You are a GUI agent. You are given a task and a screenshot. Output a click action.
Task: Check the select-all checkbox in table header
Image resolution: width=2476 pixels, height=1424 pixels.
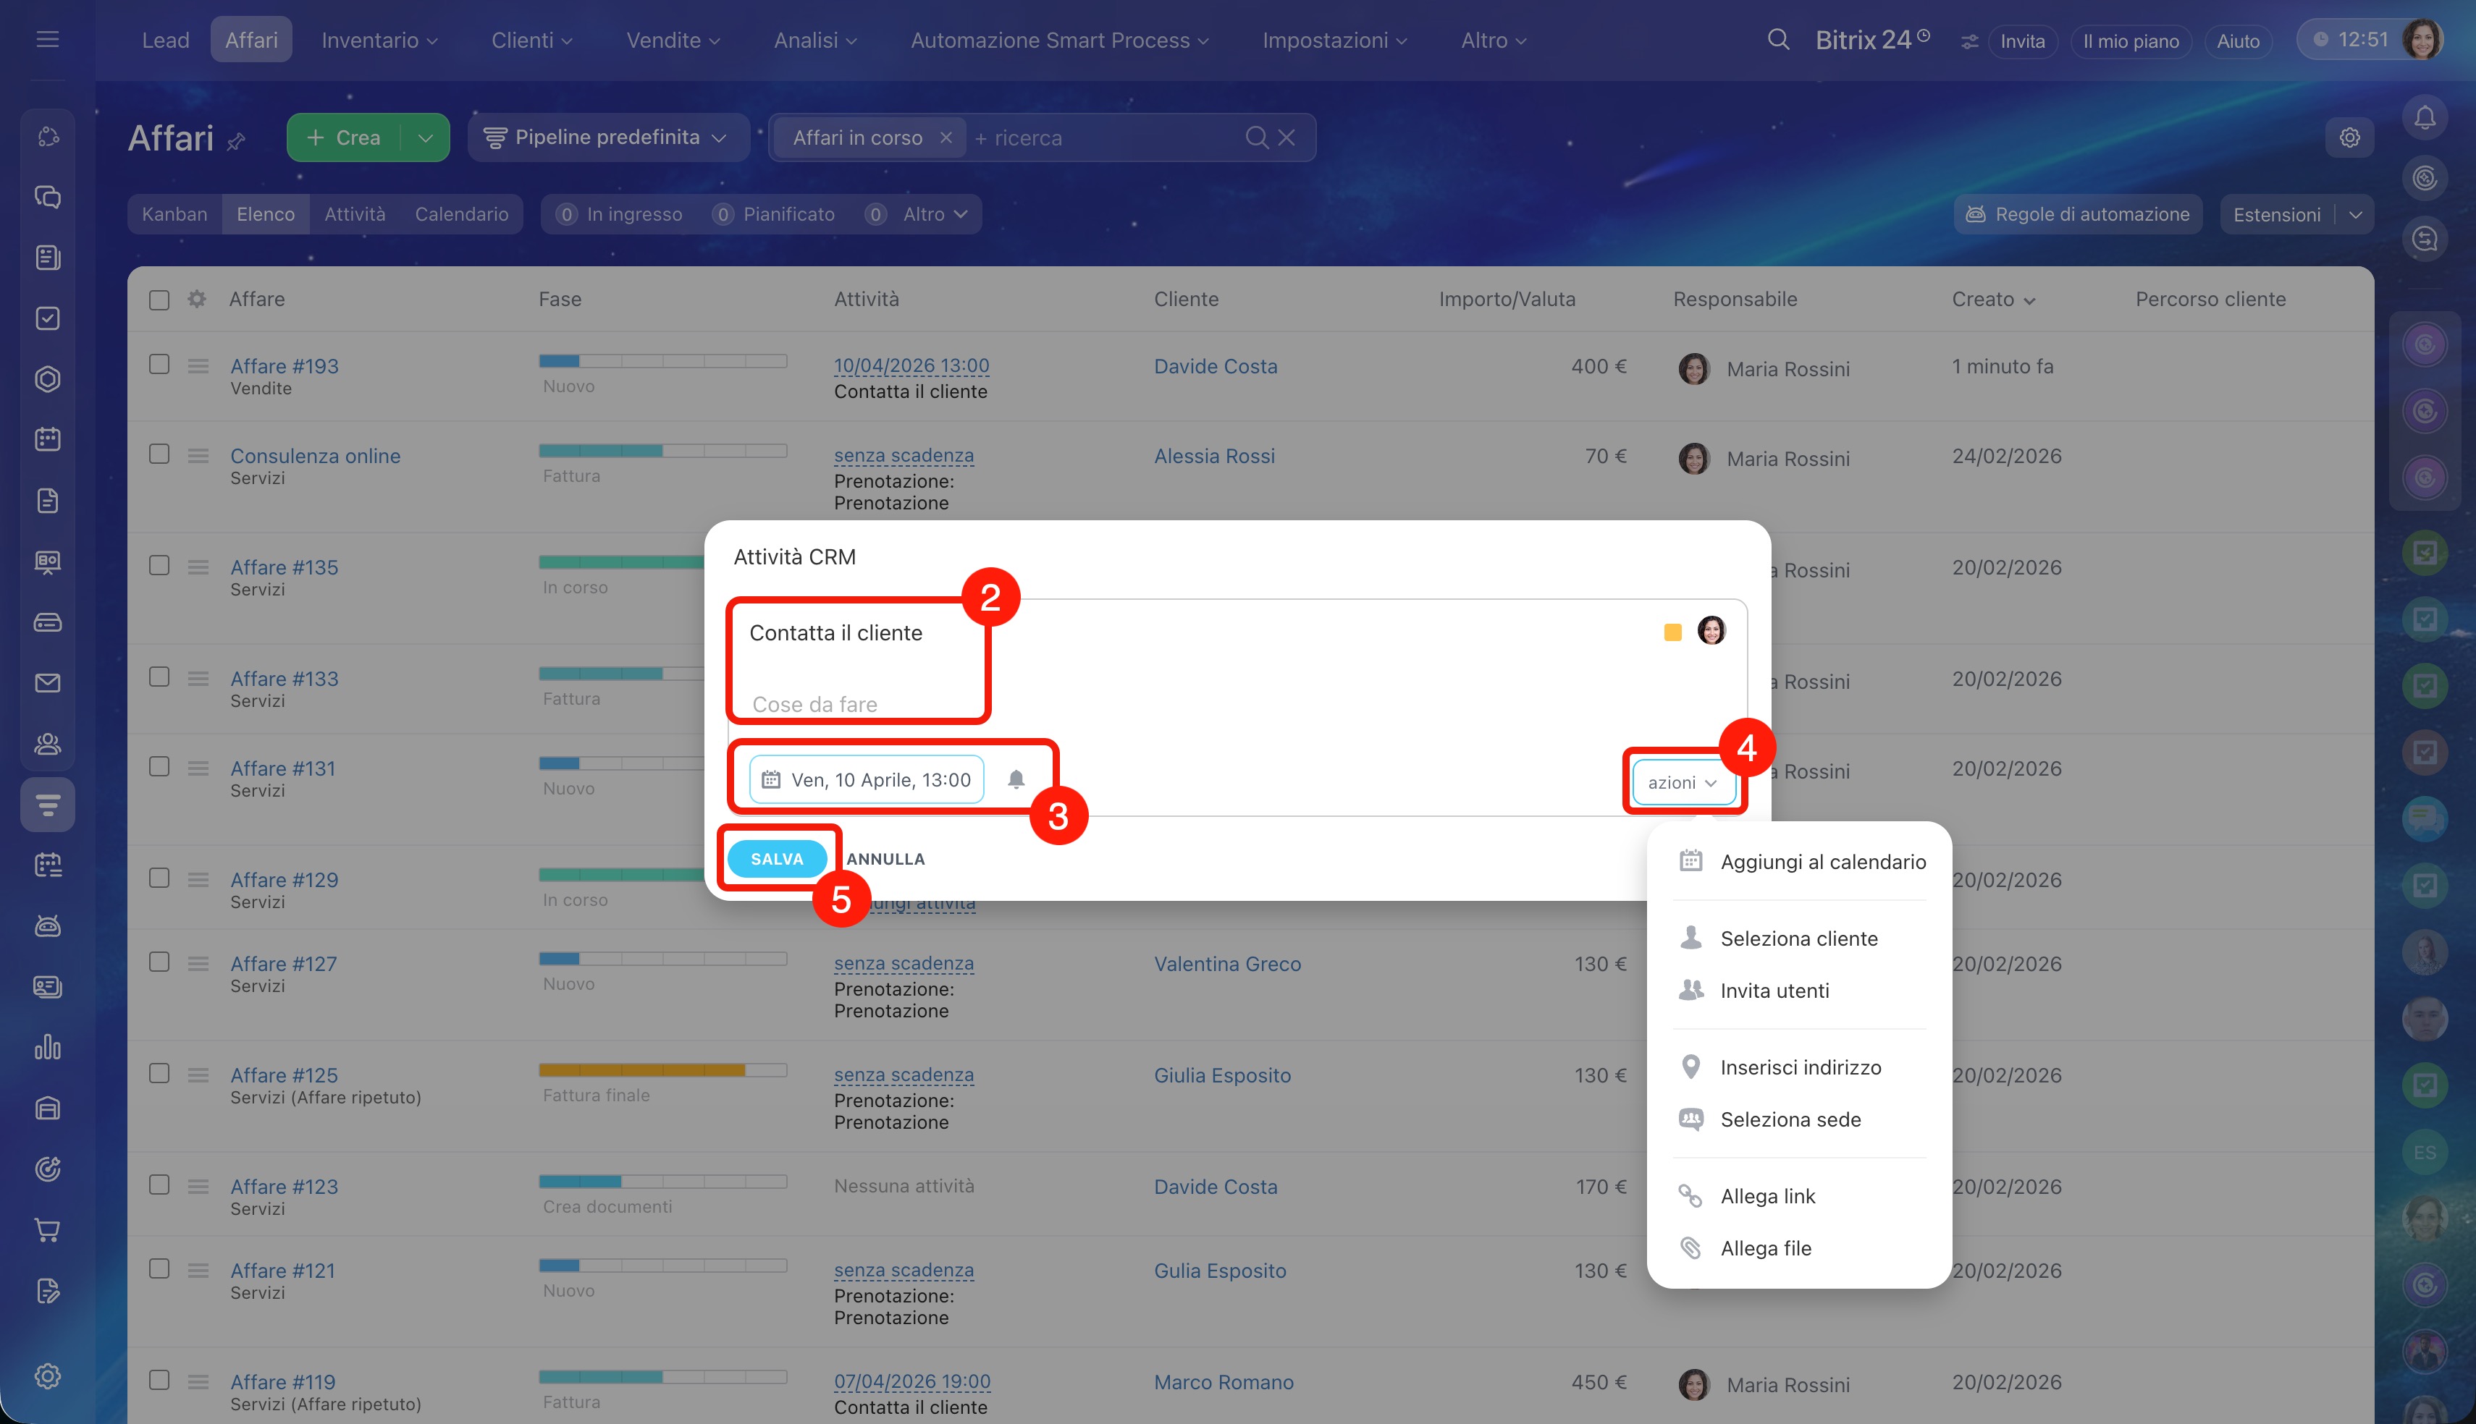tap(159, 300)
